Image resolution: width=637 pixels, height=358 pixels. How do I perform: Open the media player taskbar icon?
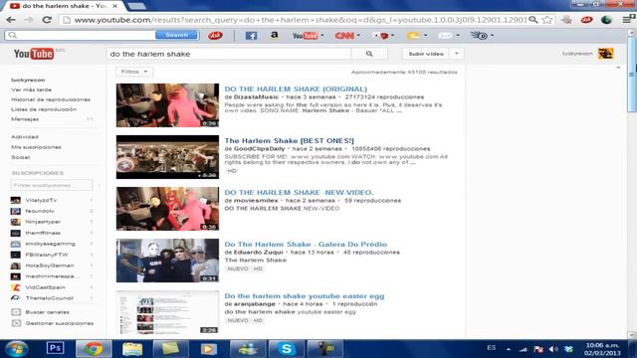pos(208,349)
